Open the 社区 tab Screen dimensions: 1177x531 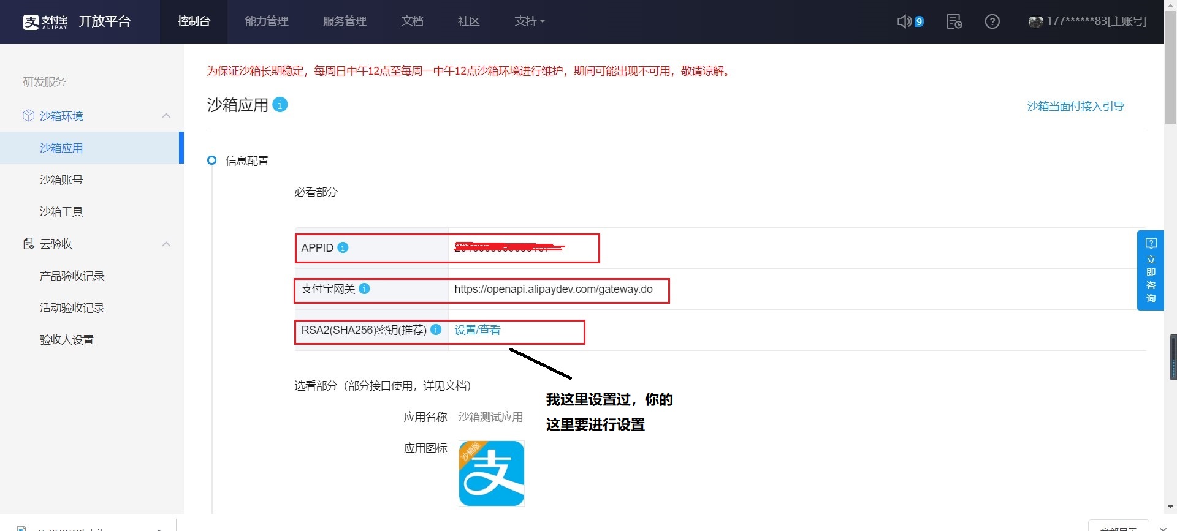[469, 21]
